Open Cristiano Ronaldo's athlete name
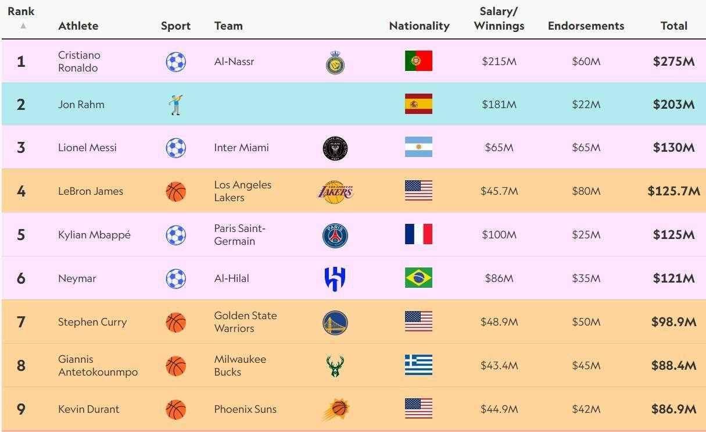The width and height of the screenshot is (706, 432). coord(79,61)
